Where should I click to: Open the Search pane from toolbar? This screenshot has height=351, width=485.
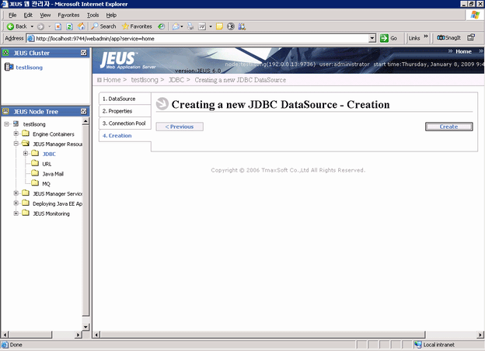click(x=103, y=26)
